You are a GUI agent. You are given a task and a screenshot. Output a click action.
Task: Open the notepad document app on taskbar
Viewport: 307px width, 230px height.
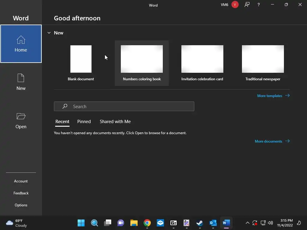[186, 223]
